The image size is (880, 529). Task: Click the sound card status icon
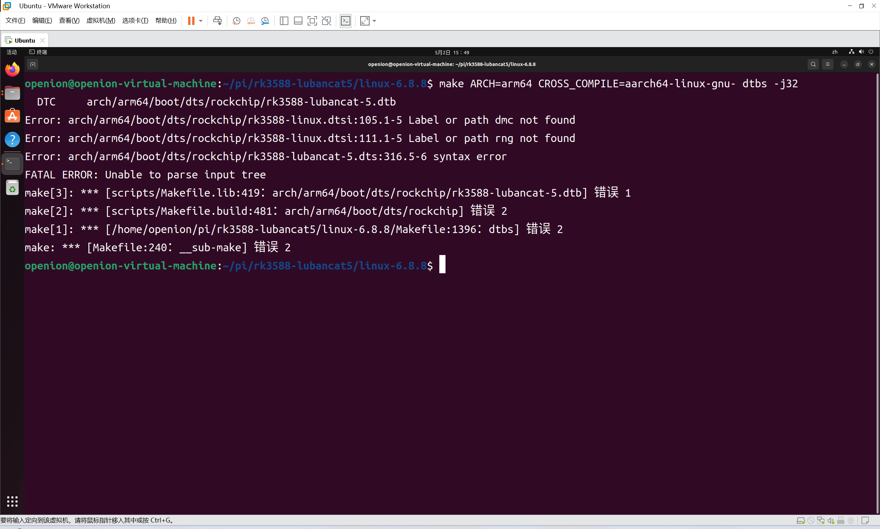[x=830, y=521]
